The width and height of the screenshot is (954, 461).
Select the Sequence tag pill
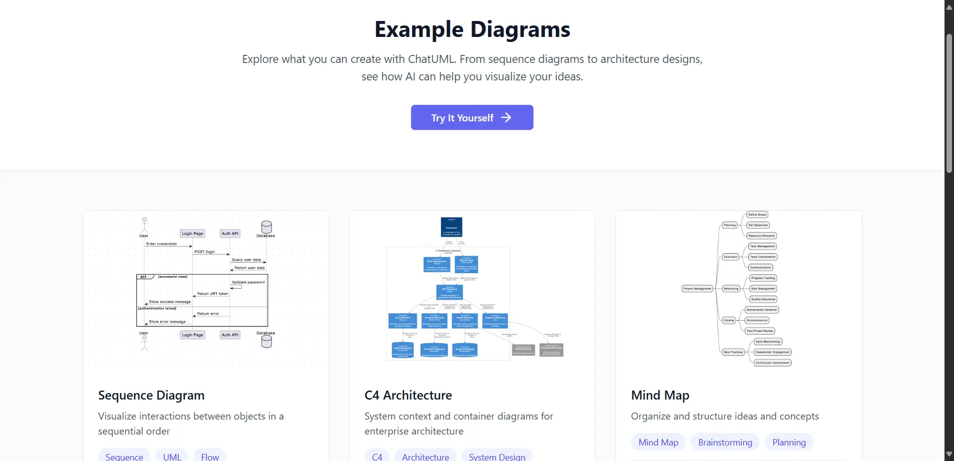click(124, 457)
